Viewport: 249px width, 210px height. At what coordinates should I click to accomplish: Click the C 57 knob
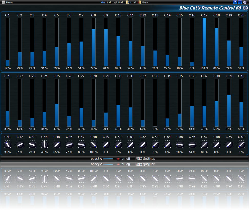(204, 145)
